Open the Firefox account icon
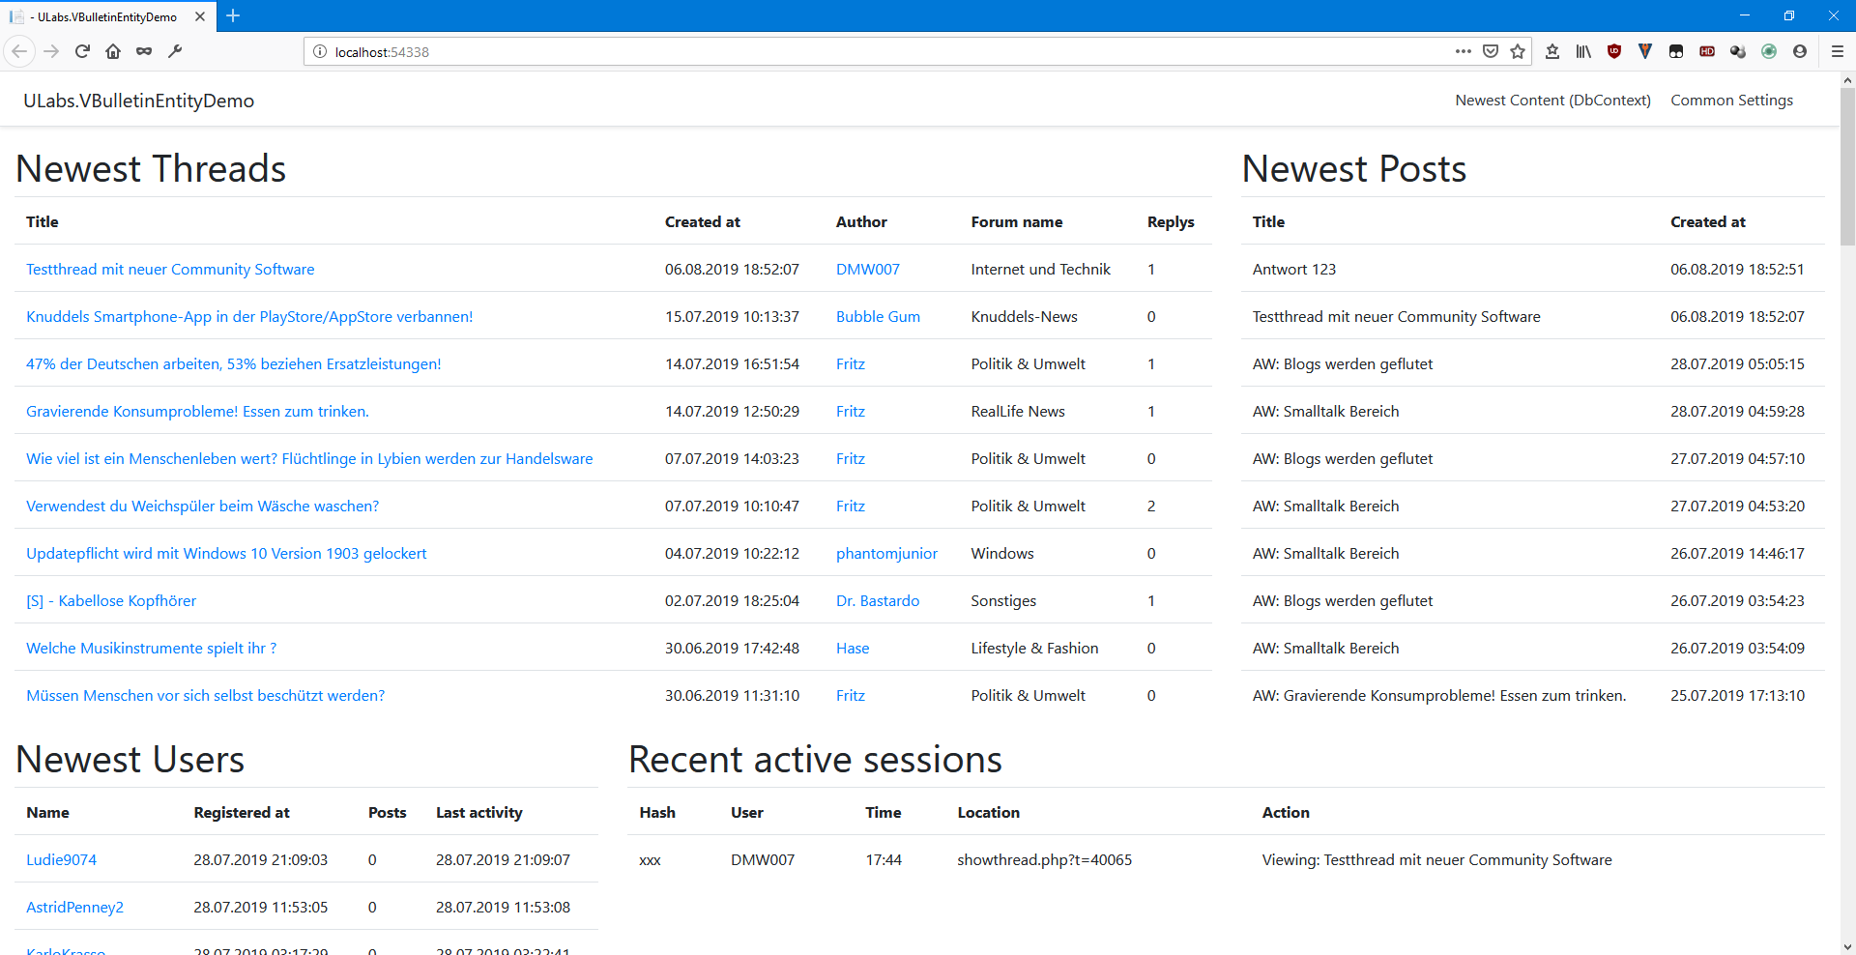The height and width of the screenshot is (955, 1856). click(x=1800, y=51)
